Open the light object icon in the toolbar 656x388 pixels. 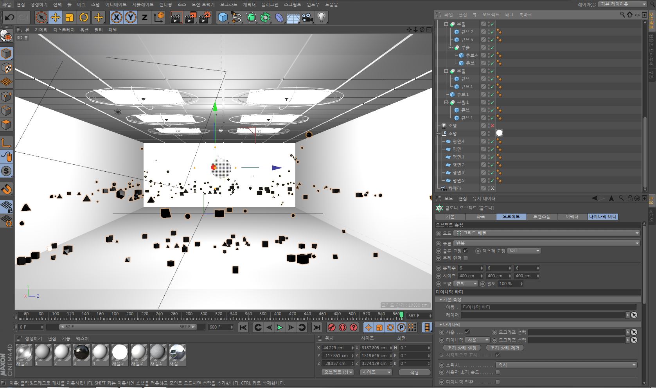click(321, 17)
